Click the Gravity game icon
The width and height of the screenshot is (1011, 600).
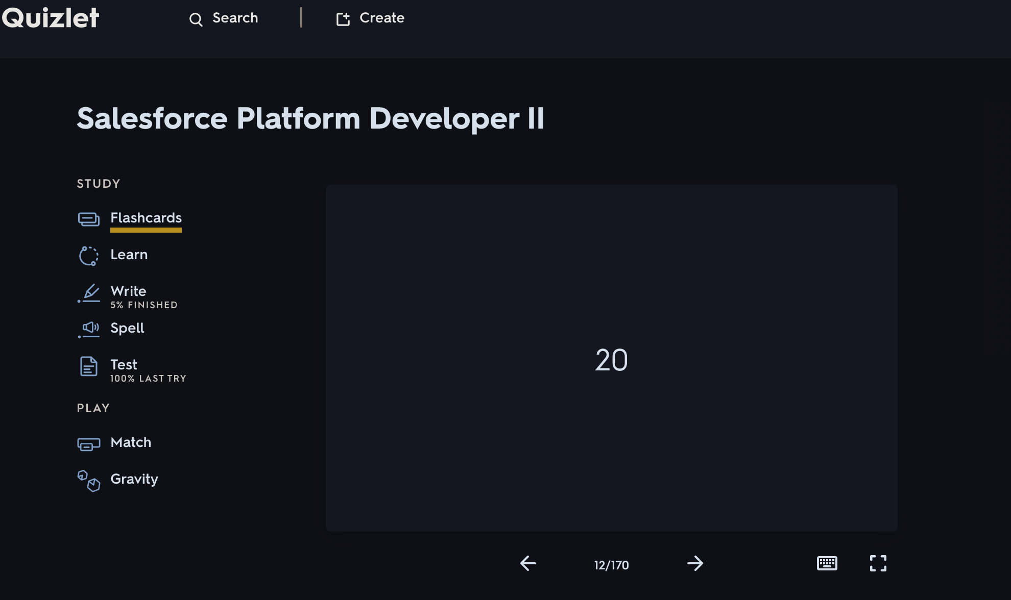(89, 481)
